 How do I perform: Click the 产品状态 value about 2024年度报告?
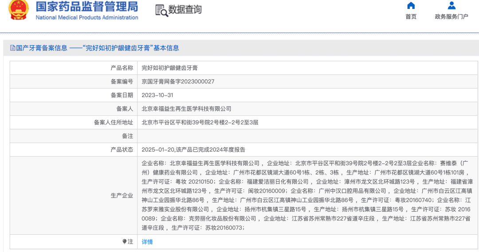[193, 150]
